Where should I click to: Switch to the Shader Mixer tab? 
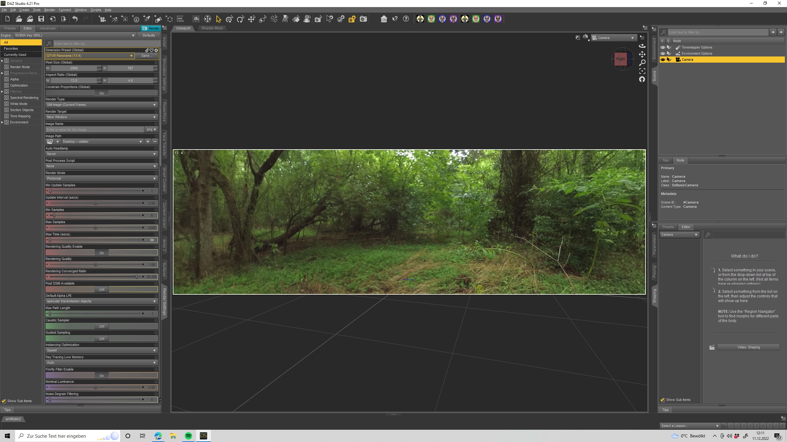point(212,28)
